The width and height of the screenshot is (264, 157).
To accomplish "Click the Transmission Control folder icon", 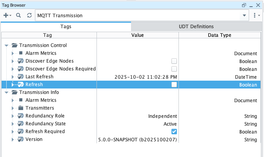I will point(15,45).
